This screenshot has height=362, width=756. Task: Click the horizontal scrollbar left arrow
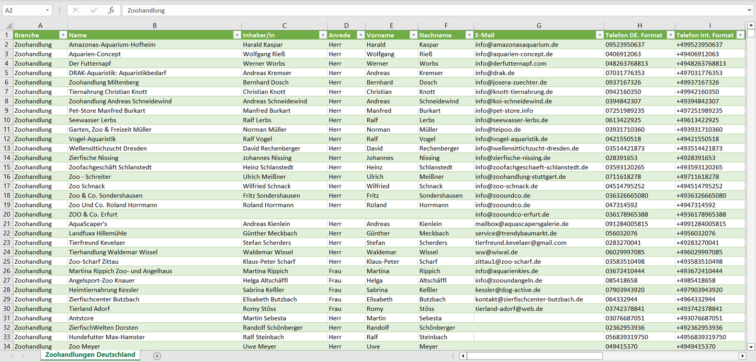(x=462, y=356)
